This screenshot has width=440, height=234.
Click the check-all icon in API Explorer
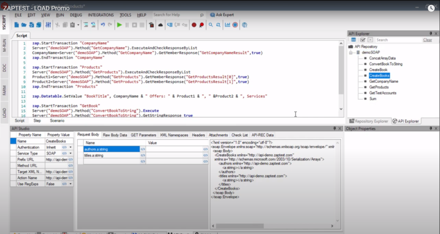click(363, 40)
